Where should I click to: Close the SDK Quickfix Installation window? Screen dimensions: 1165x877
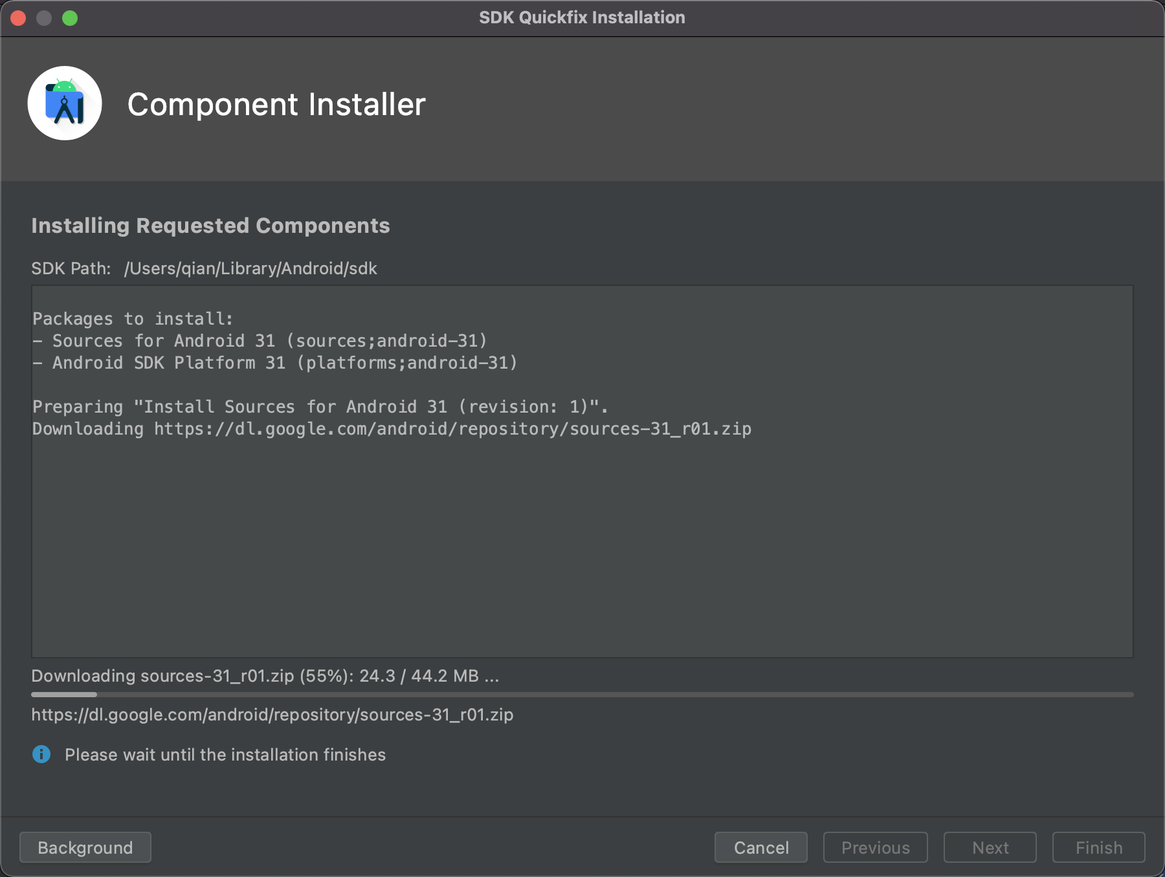point(18,18)
